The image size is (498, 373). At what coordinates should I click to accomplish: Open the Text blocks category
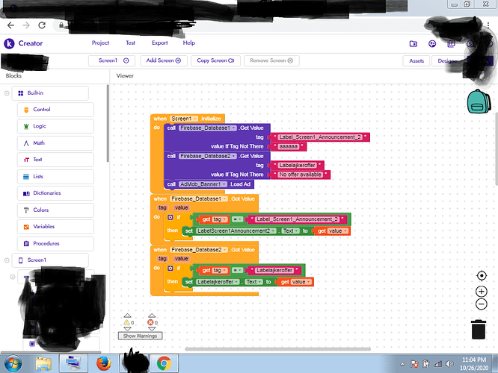click(x=55, y=160)
